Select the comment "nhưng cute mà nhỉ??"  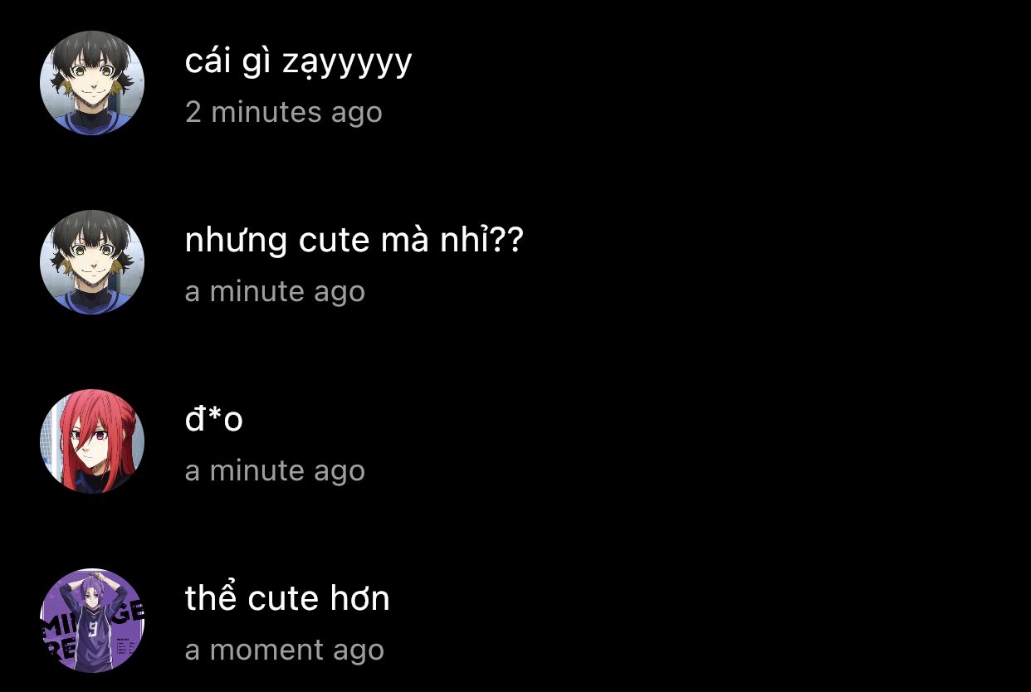coord(354,241)
